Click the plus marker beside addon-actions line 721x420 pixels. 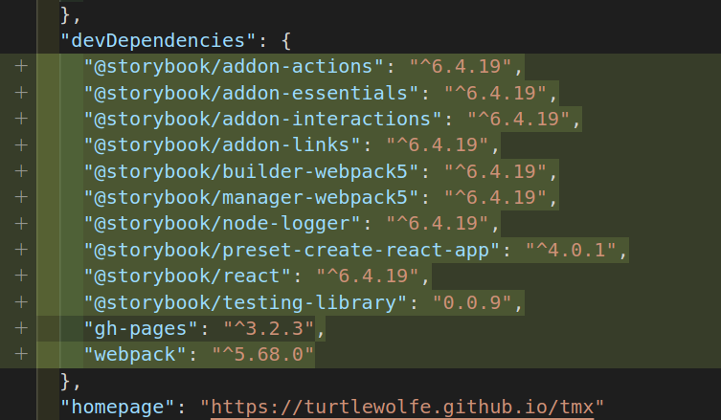tap(21, 67)
